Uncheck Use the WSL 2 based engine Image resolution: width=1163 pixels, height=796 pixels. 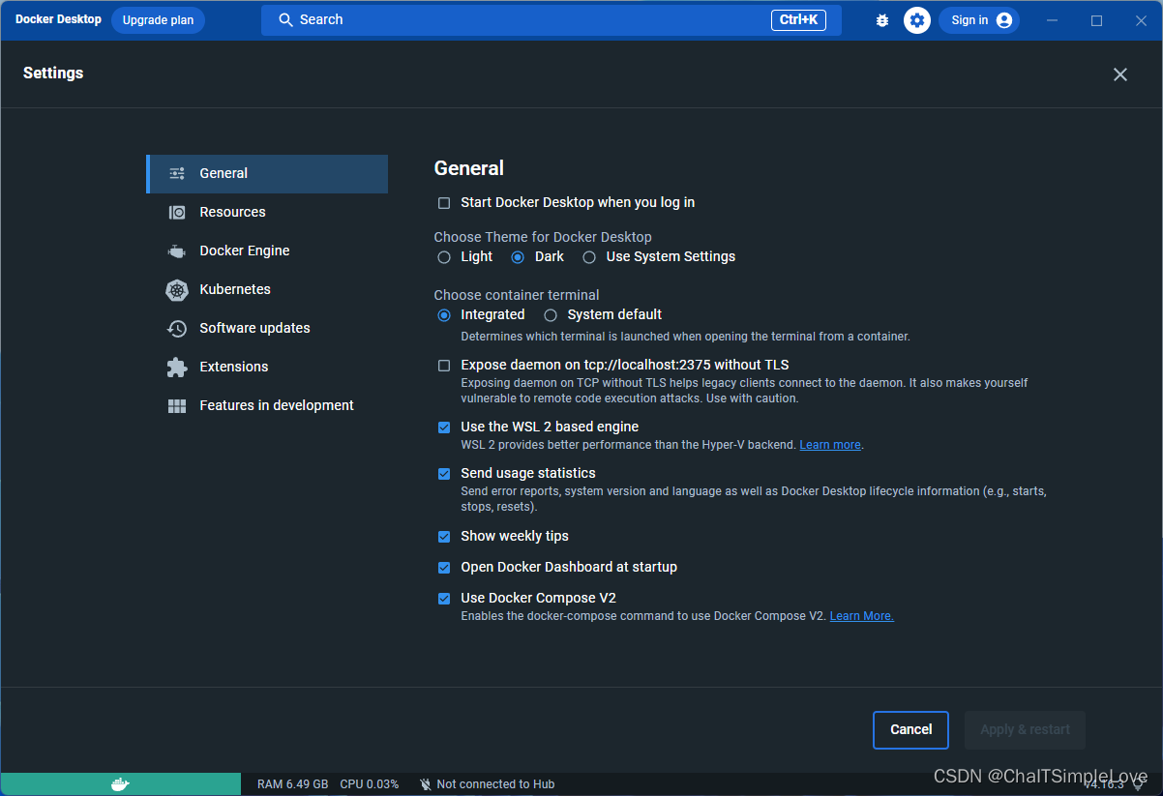click(444, 427)
